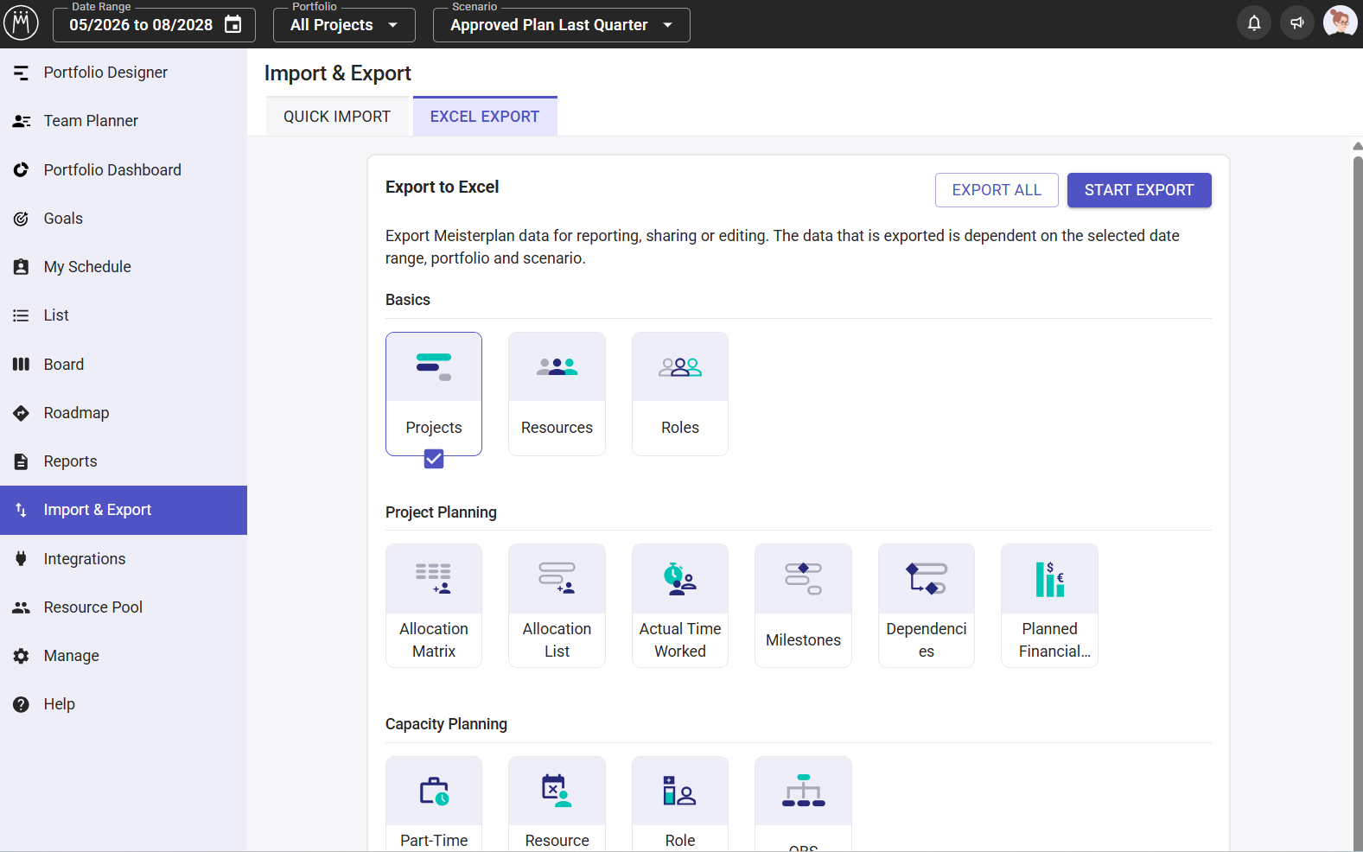Open the user avatar menu
The height and width of the screenshot is (852, 1363).
[x=1340, y=22]
